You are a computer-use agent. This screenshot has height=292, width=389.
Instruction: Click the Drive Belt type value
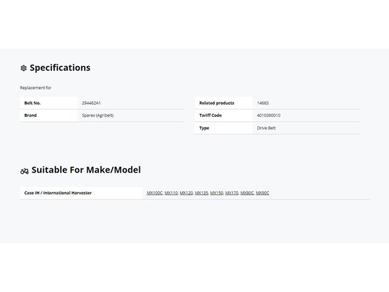tap(266, 128)
